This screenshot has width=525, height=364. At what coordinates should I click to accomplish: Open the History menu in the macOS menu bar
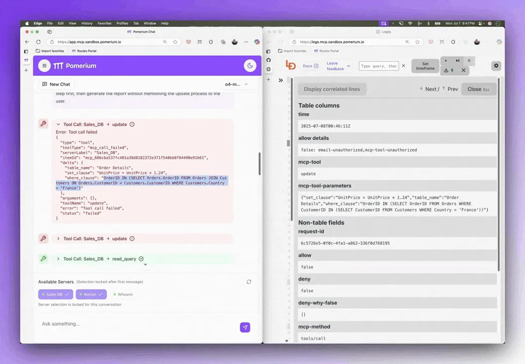86,23
